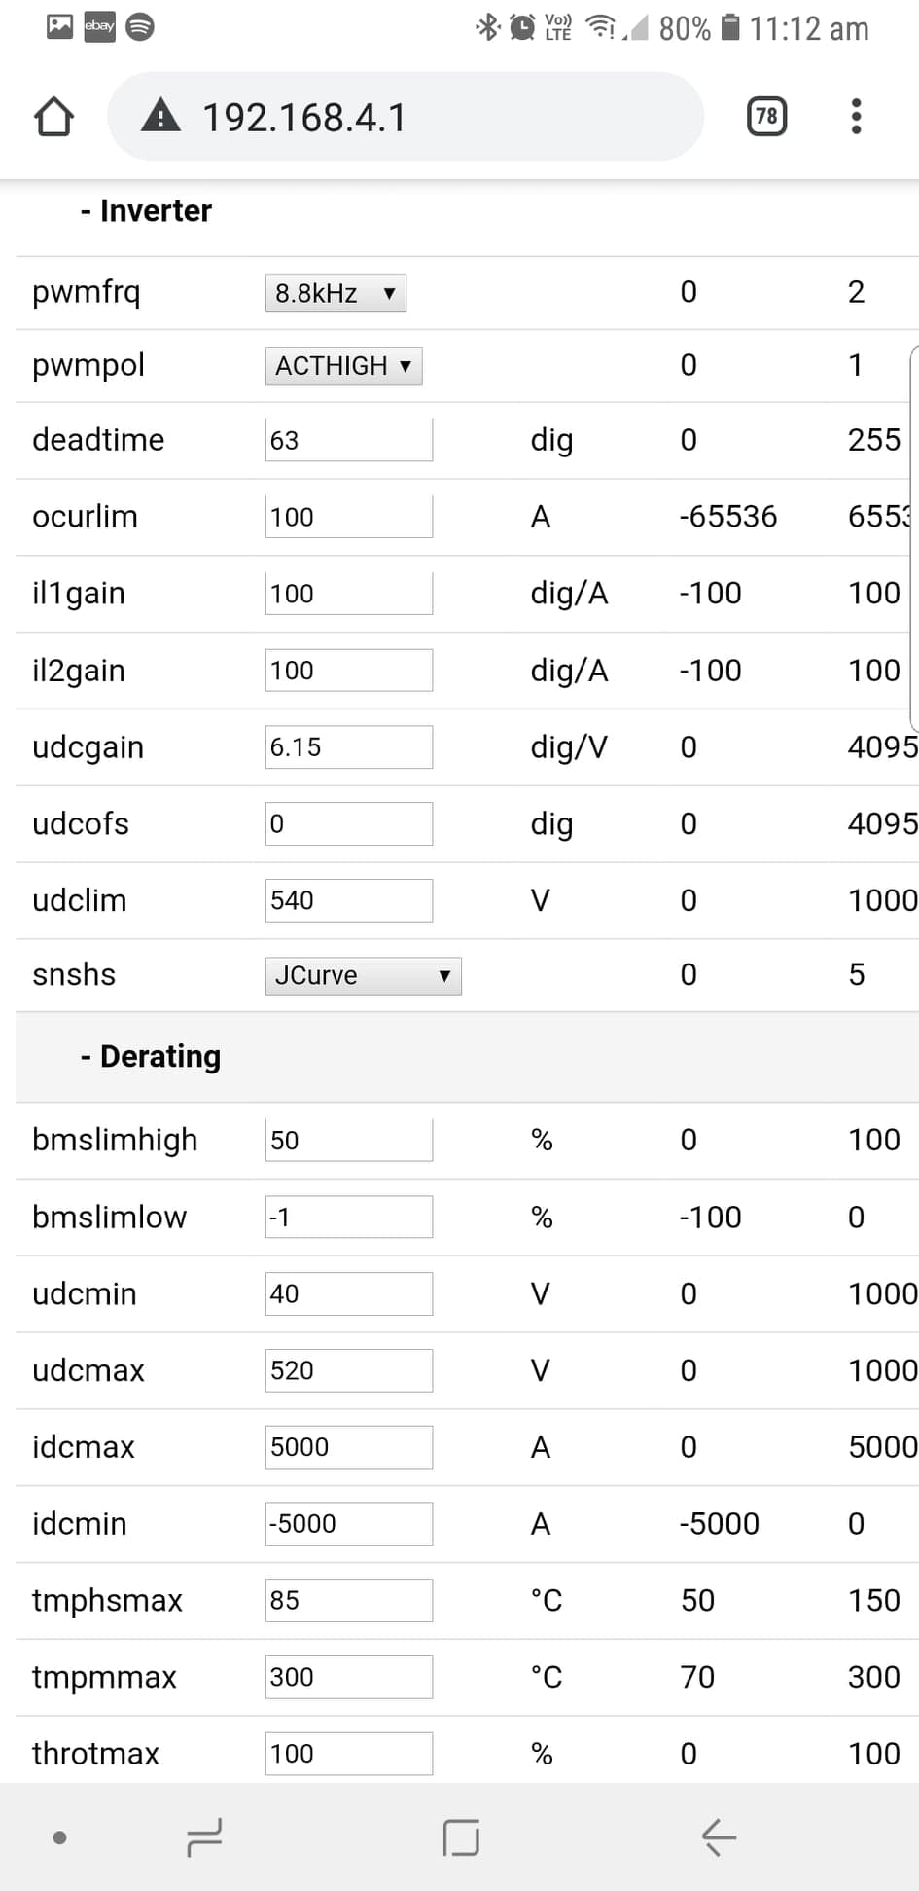
Task: Open recent apps navigation icon
Action: click(204, 1836)
